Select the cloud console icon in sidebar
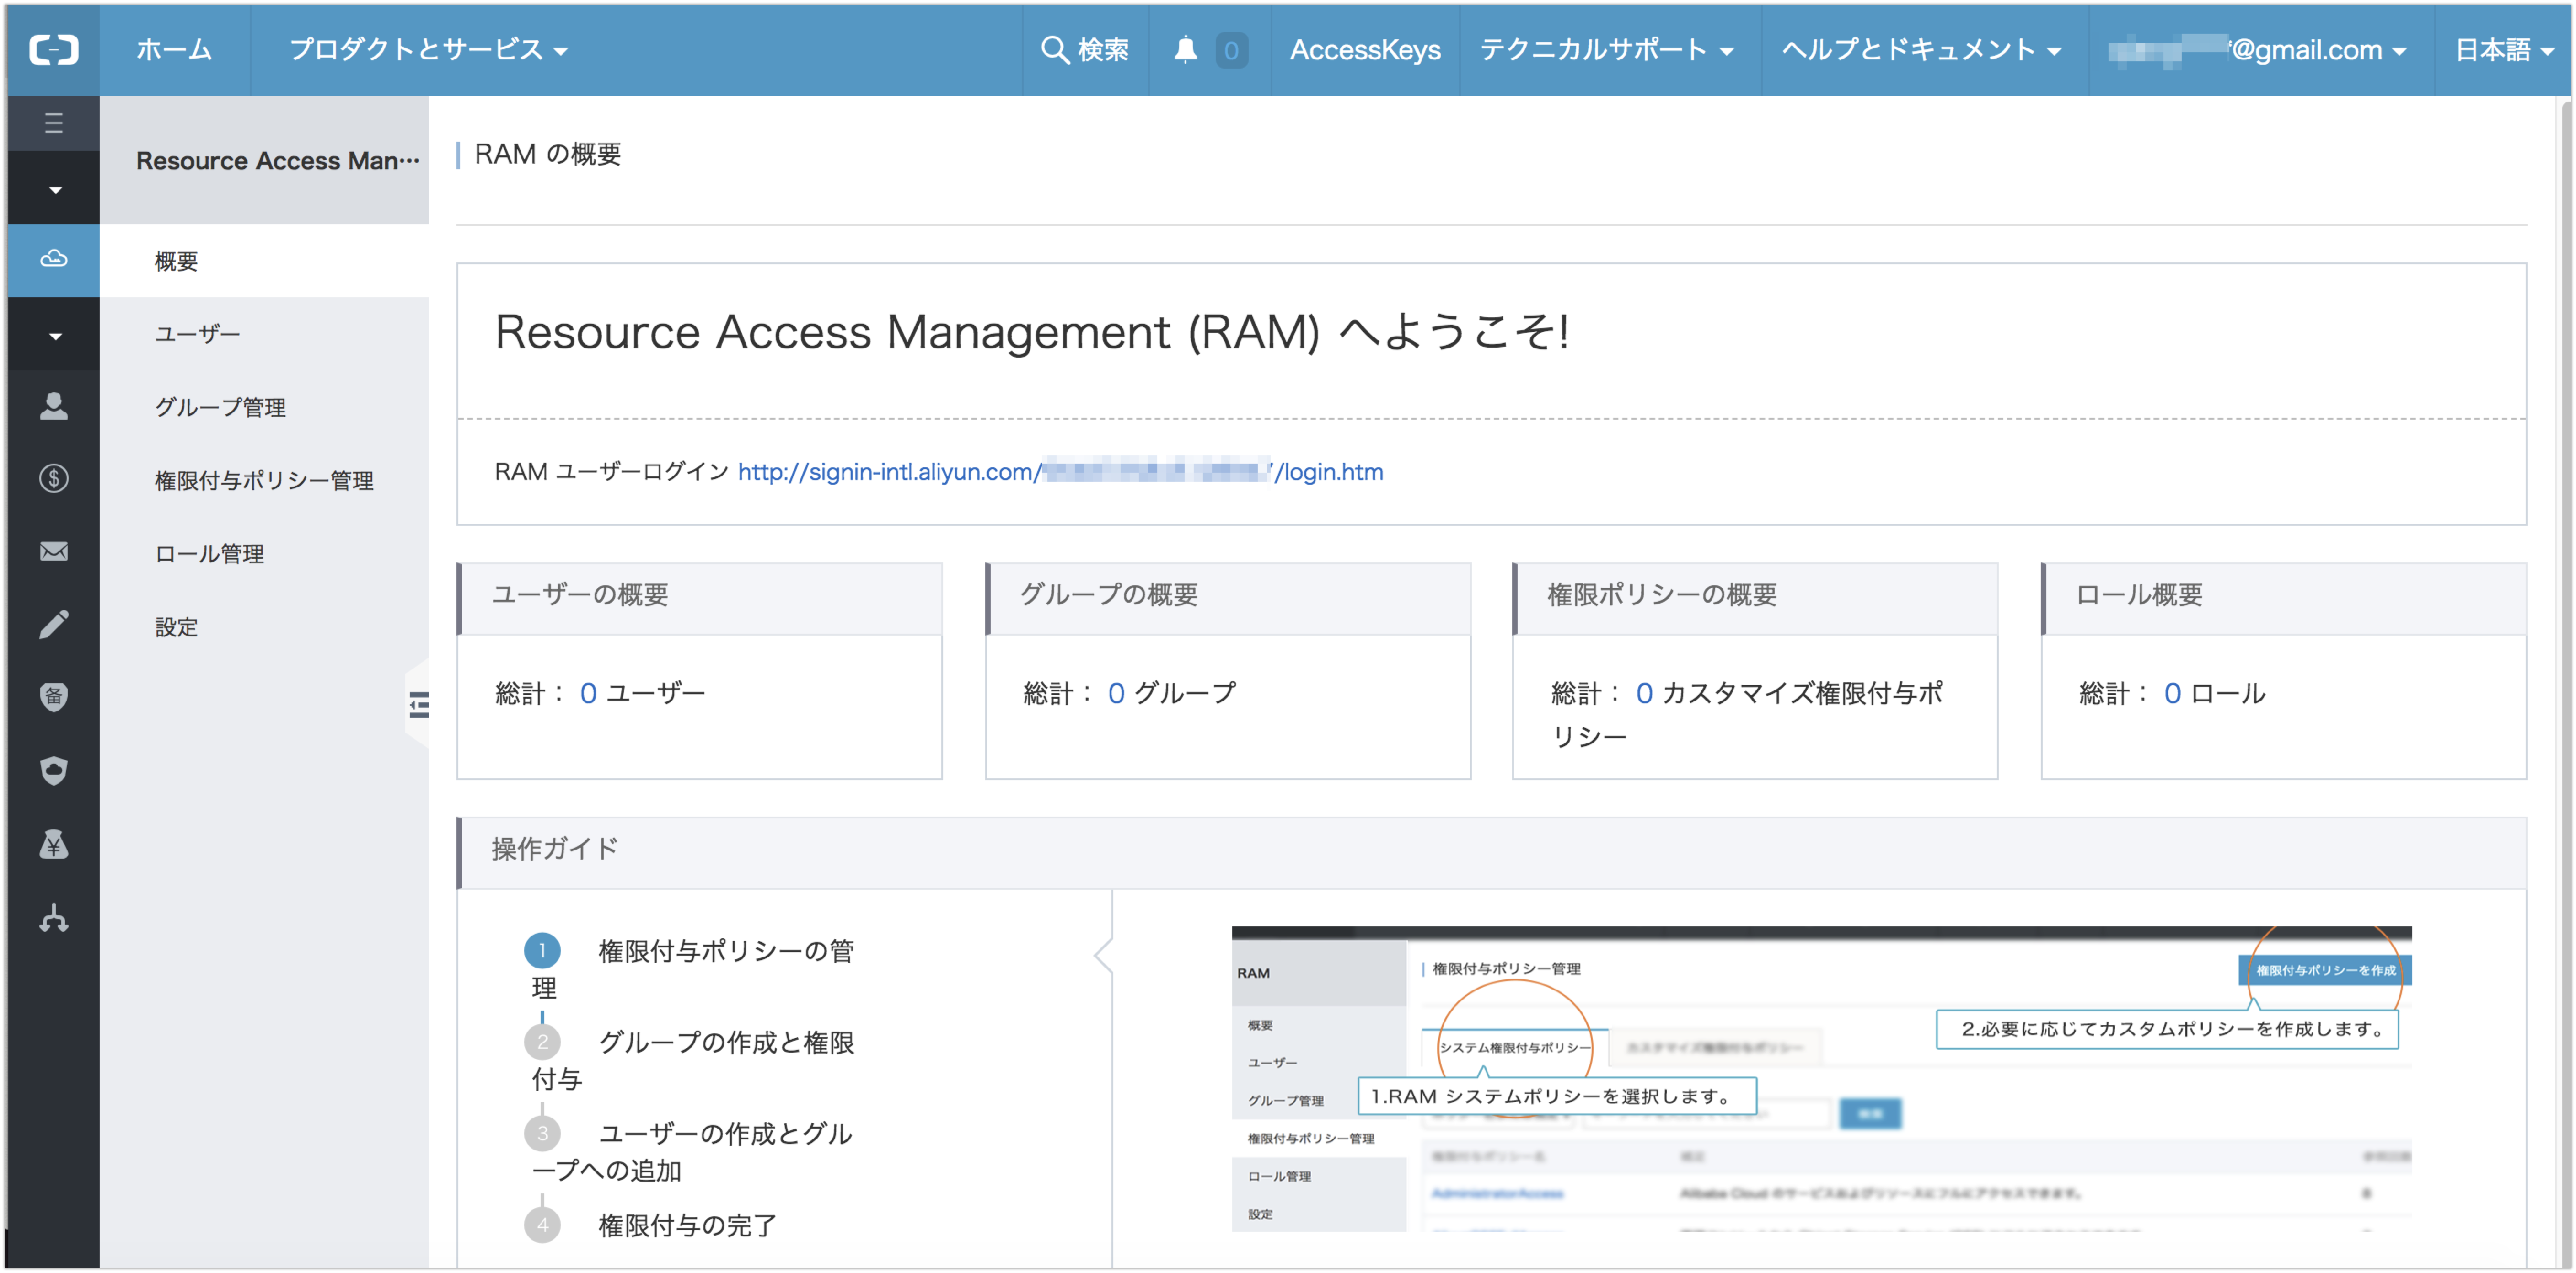This screenshot has width=2576, height=1273. [53, 259]
